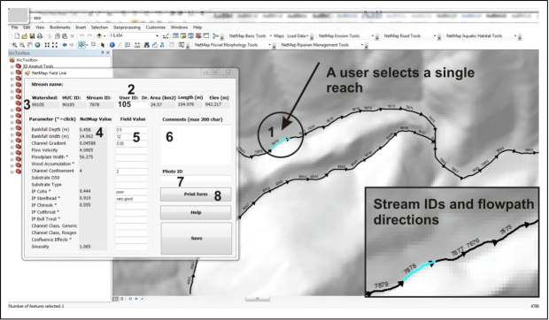Click the Add Data toolbar icon
The height and width of the screenshot is (320, 549).
pyautogui.click(x=100, y=36)
